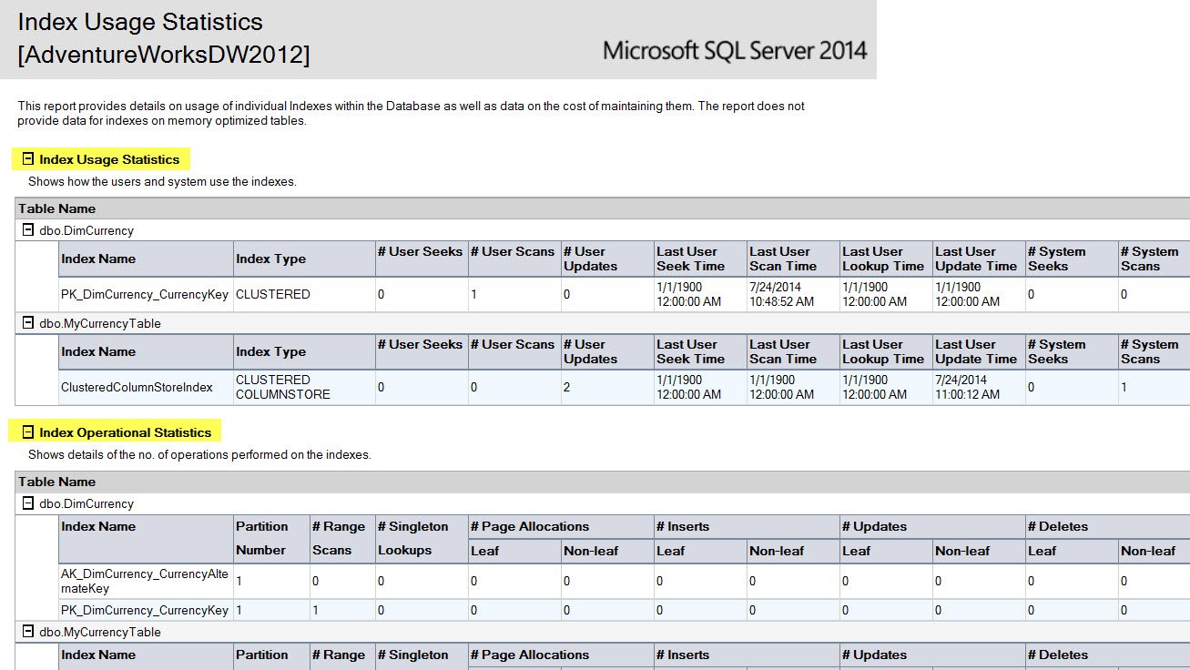1190x670 pixels.
Task: Collapse dbo.MyCurrencyTable under Index Operational Statistics
Action: point(27,632)
